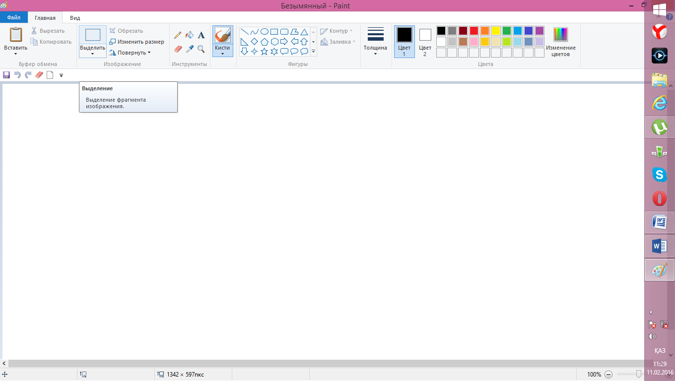Choose the Line shape
This screenshot has height=381, width=675.
[245, 32]
